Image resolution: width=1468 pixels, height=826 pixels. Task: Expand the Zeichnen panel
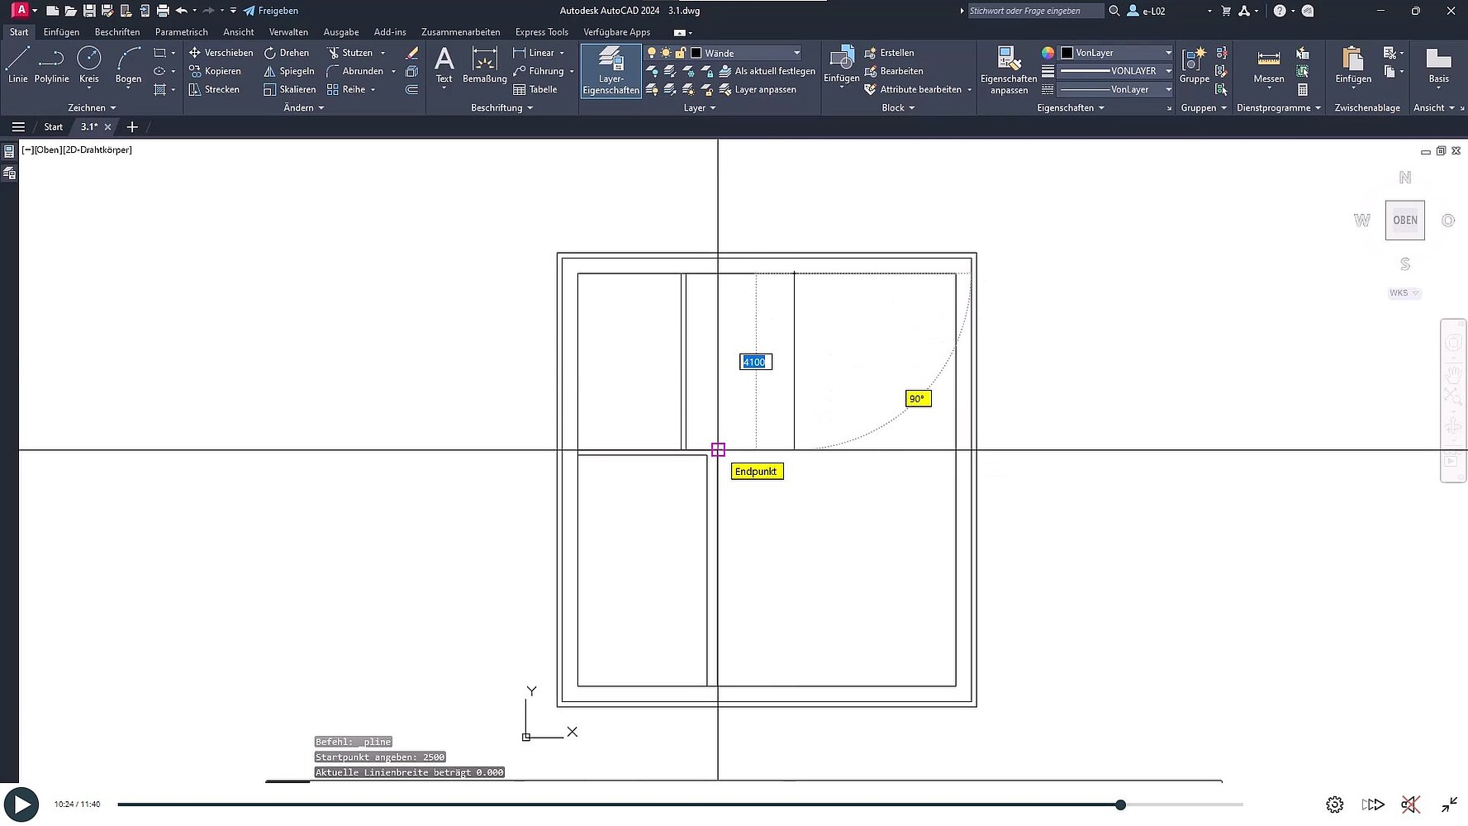(92, 107)
